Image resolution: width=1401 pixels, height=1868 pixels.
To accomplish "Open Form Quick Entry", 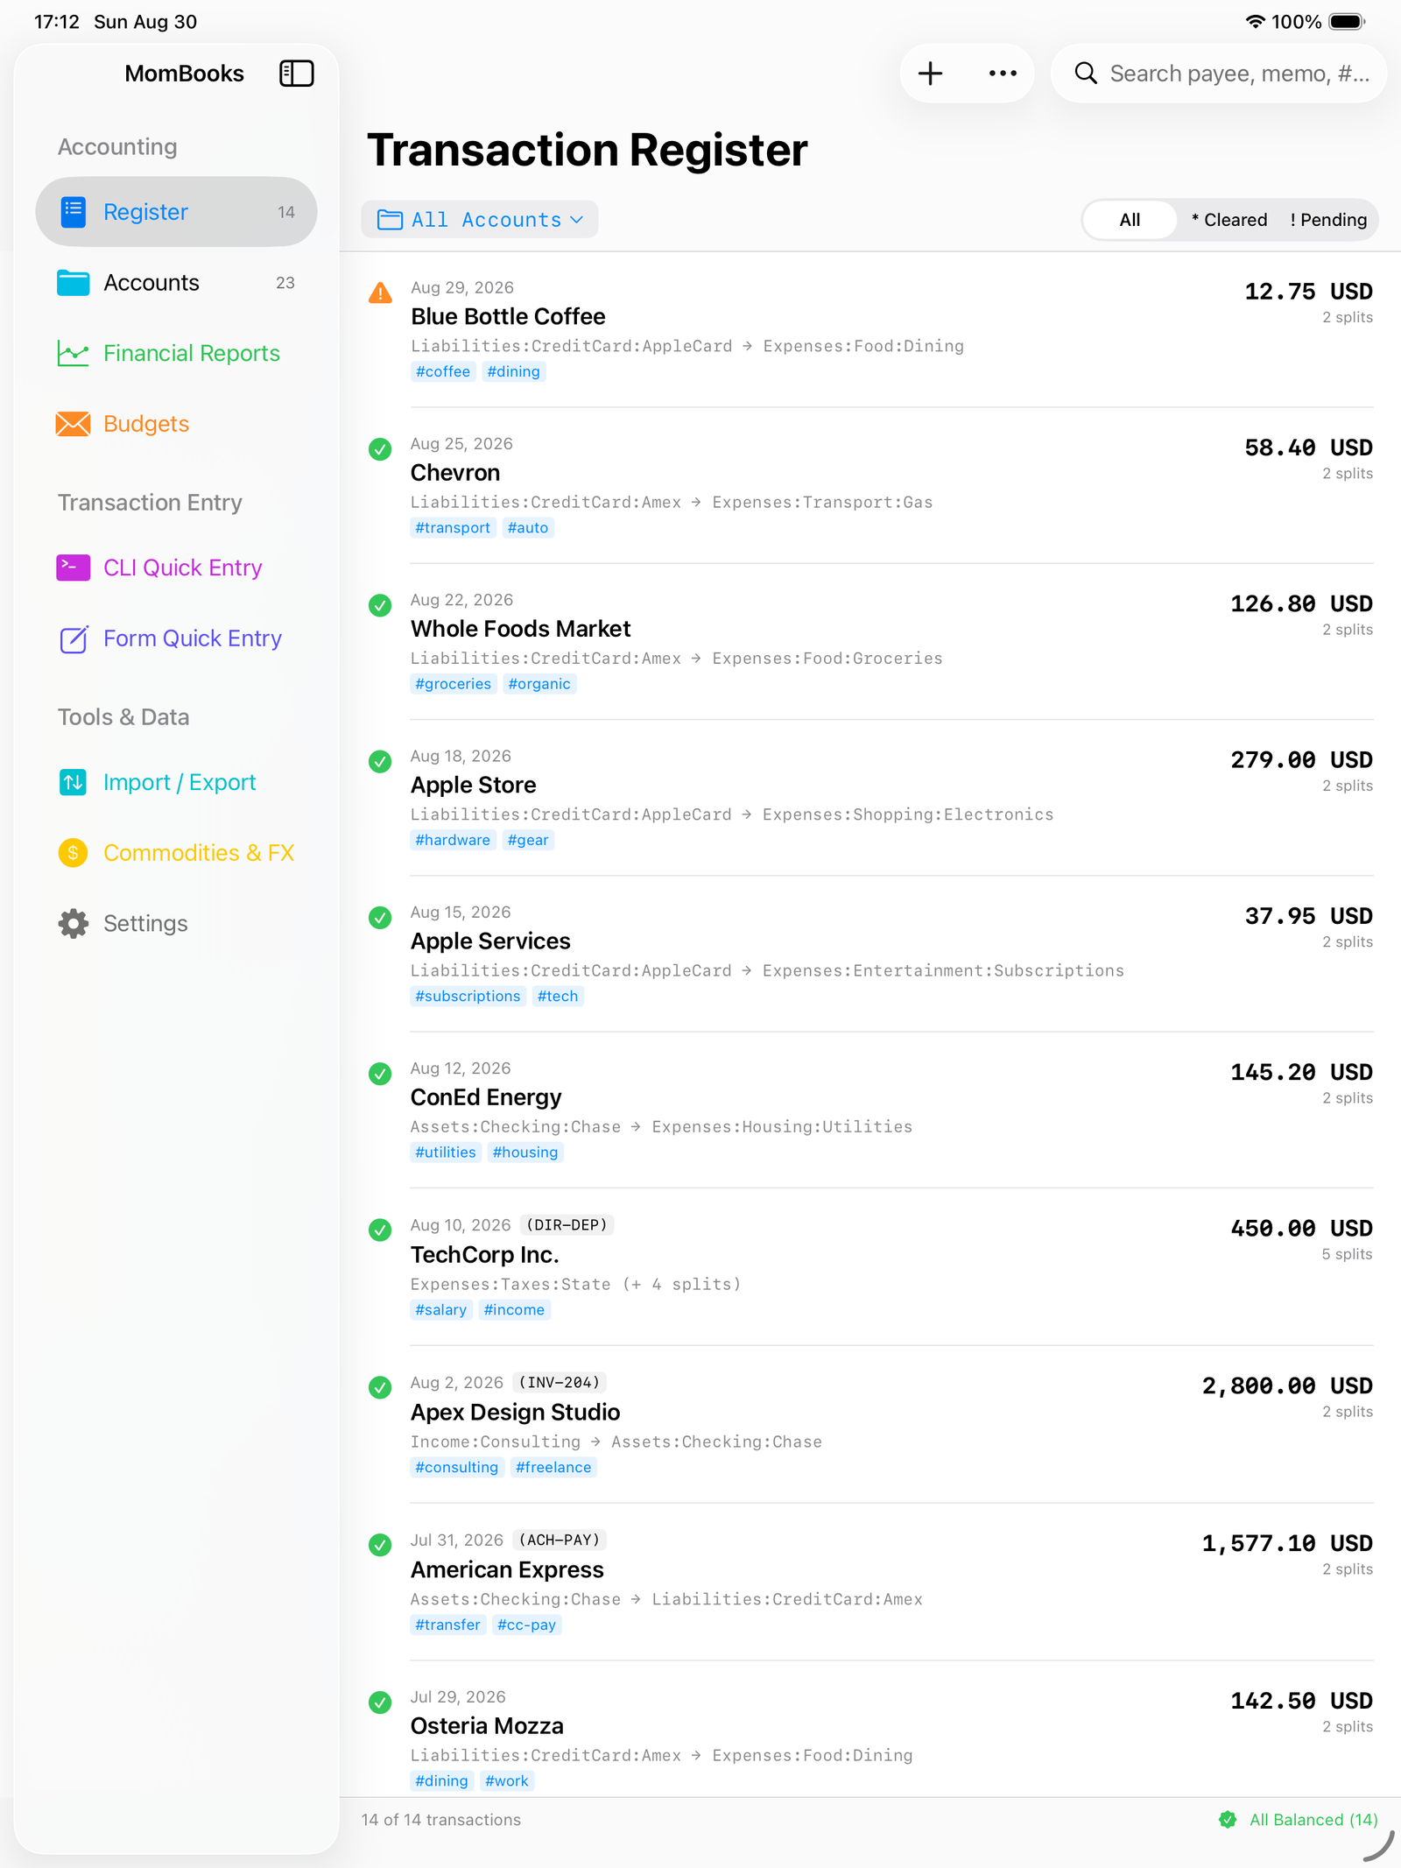I will point(176,638).
